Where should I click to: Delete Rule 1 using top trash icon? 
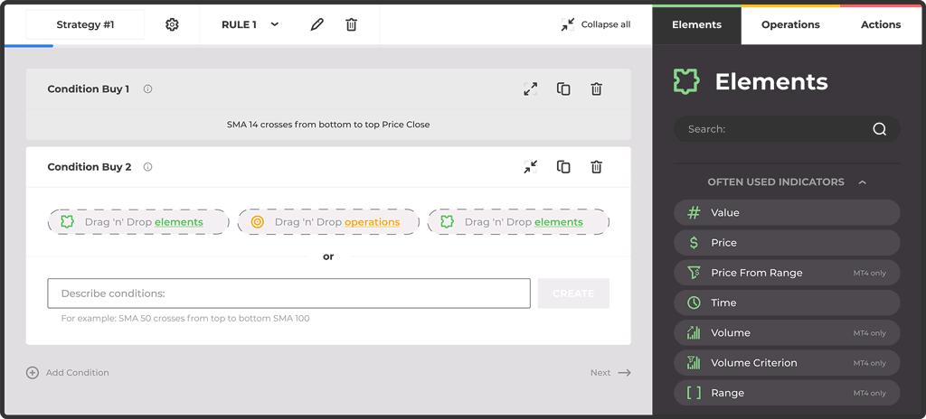(x=351, y=24)
